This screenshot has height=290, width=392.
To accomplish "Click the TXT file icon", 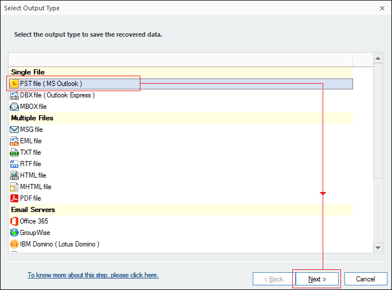I will click(14, 152).
